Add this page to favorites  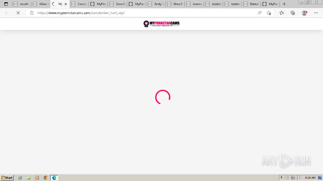(x=269, y=13)
